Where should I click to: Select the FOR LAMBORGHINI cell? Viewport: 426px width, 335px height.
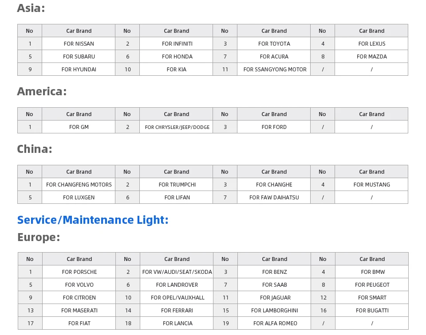point(274,311)
